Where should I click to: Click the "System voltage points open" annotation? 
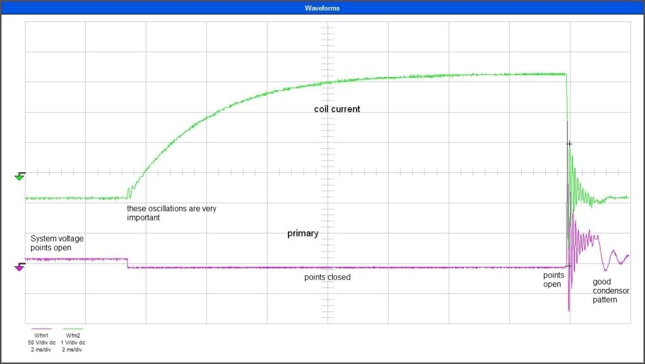[x=57, y=243]
